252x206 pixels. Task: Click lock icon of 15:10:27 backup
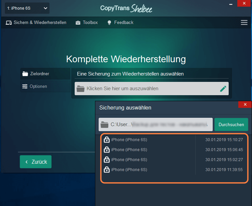point(107,139)
